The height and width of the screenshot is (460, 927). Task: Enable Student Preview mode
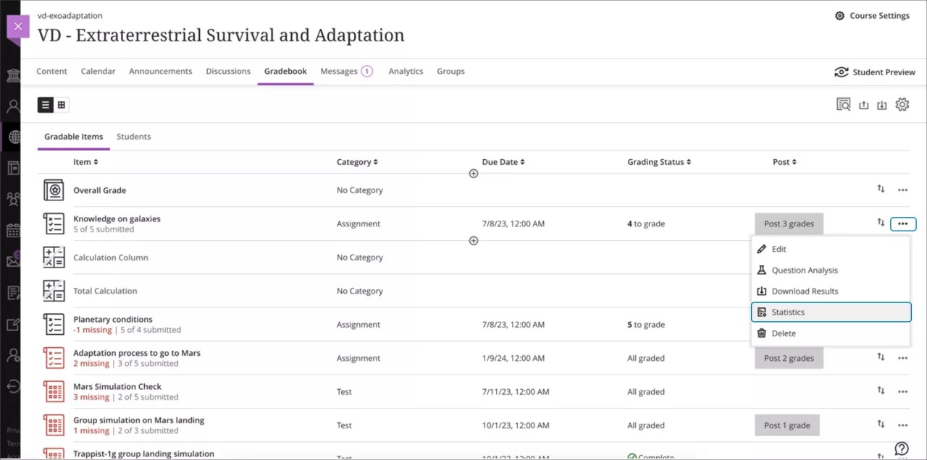[x=875, y=72]
